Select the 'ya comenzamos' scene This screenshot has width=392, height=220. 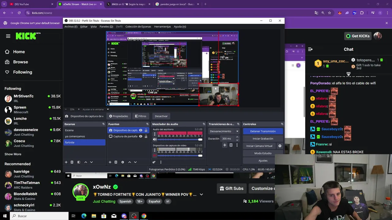pyautogui.click(x=84, y=136)
